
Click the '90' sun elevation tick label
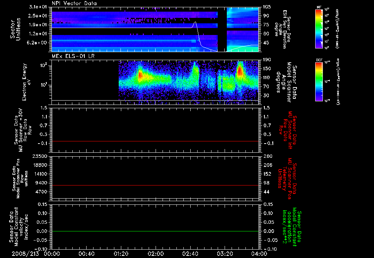tap(266, 16)
